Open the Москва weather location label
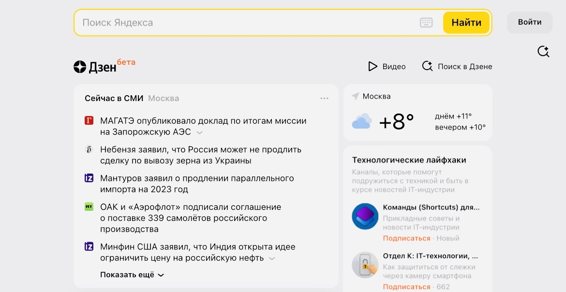 pos(376,96)
